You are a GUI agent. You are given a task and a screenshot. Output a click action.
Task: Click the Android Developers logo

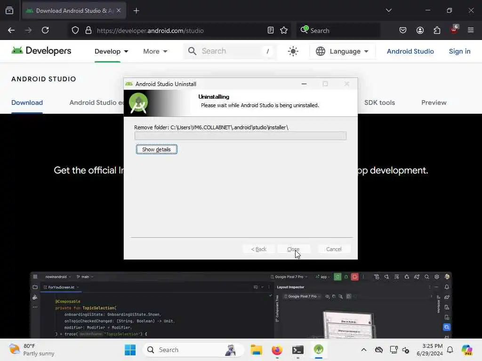[41, 51]
